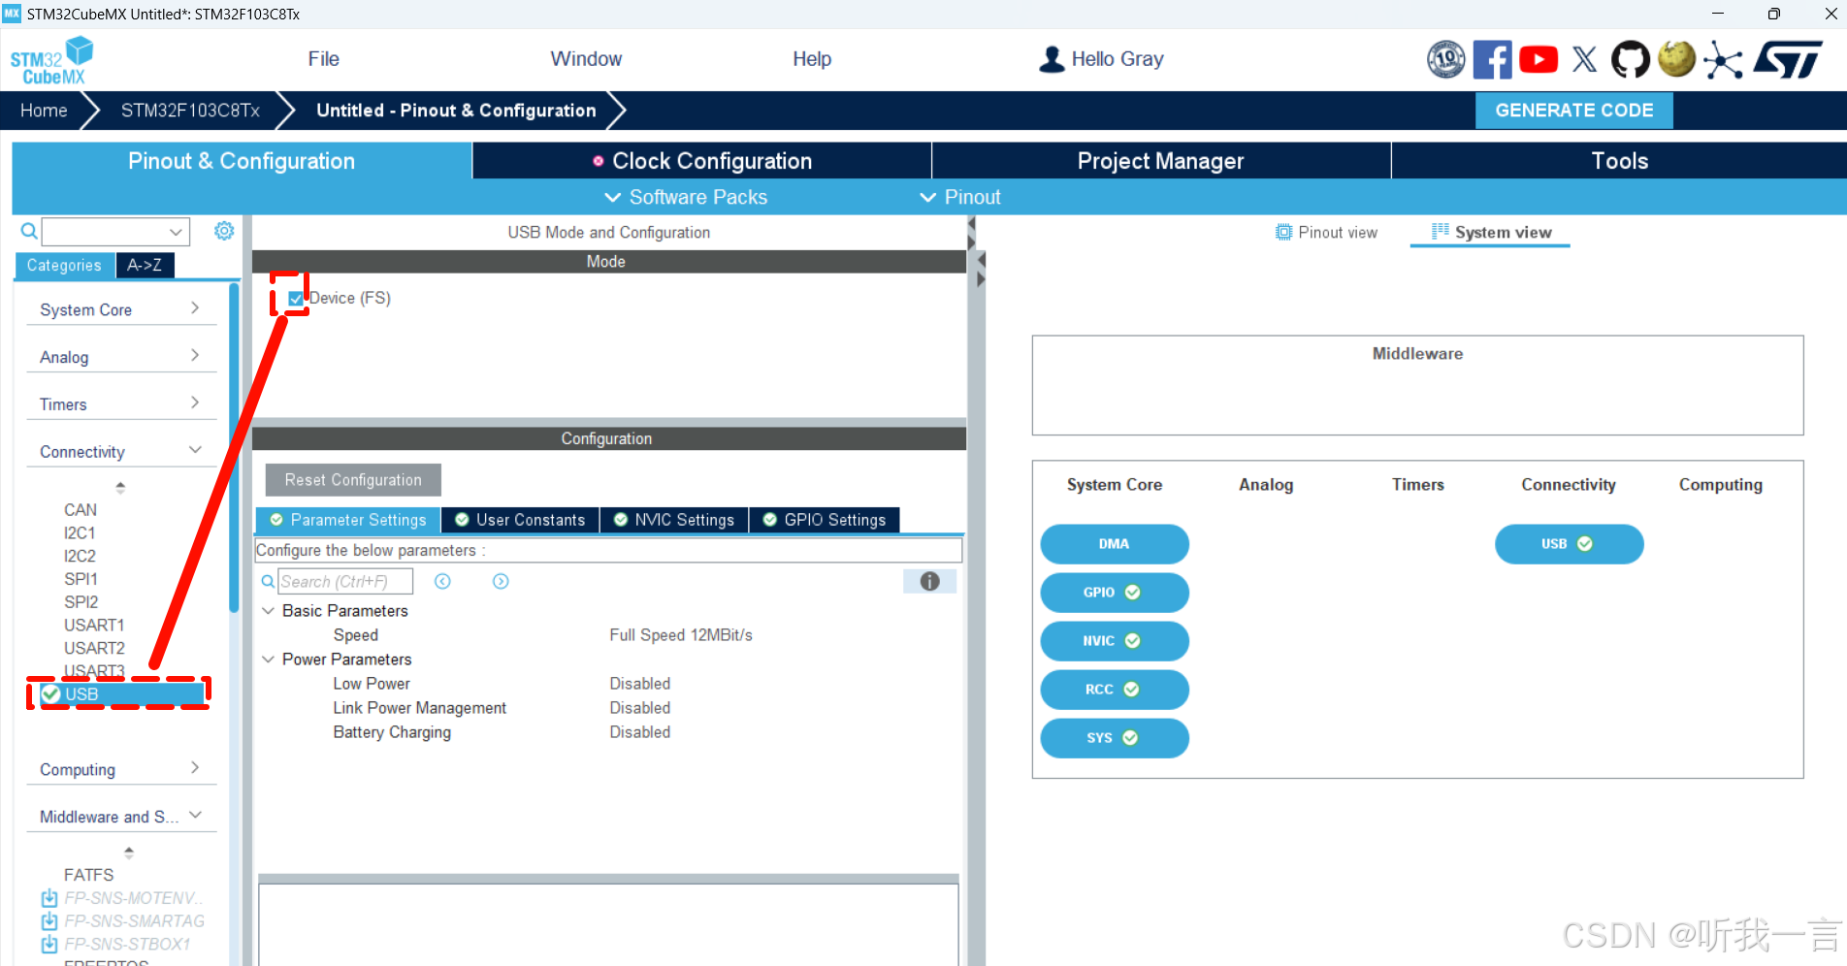Download the FP-SNS-MOTENV pack icon
The height and width of the screenshot is (966, 1847).
coord(49,898)
